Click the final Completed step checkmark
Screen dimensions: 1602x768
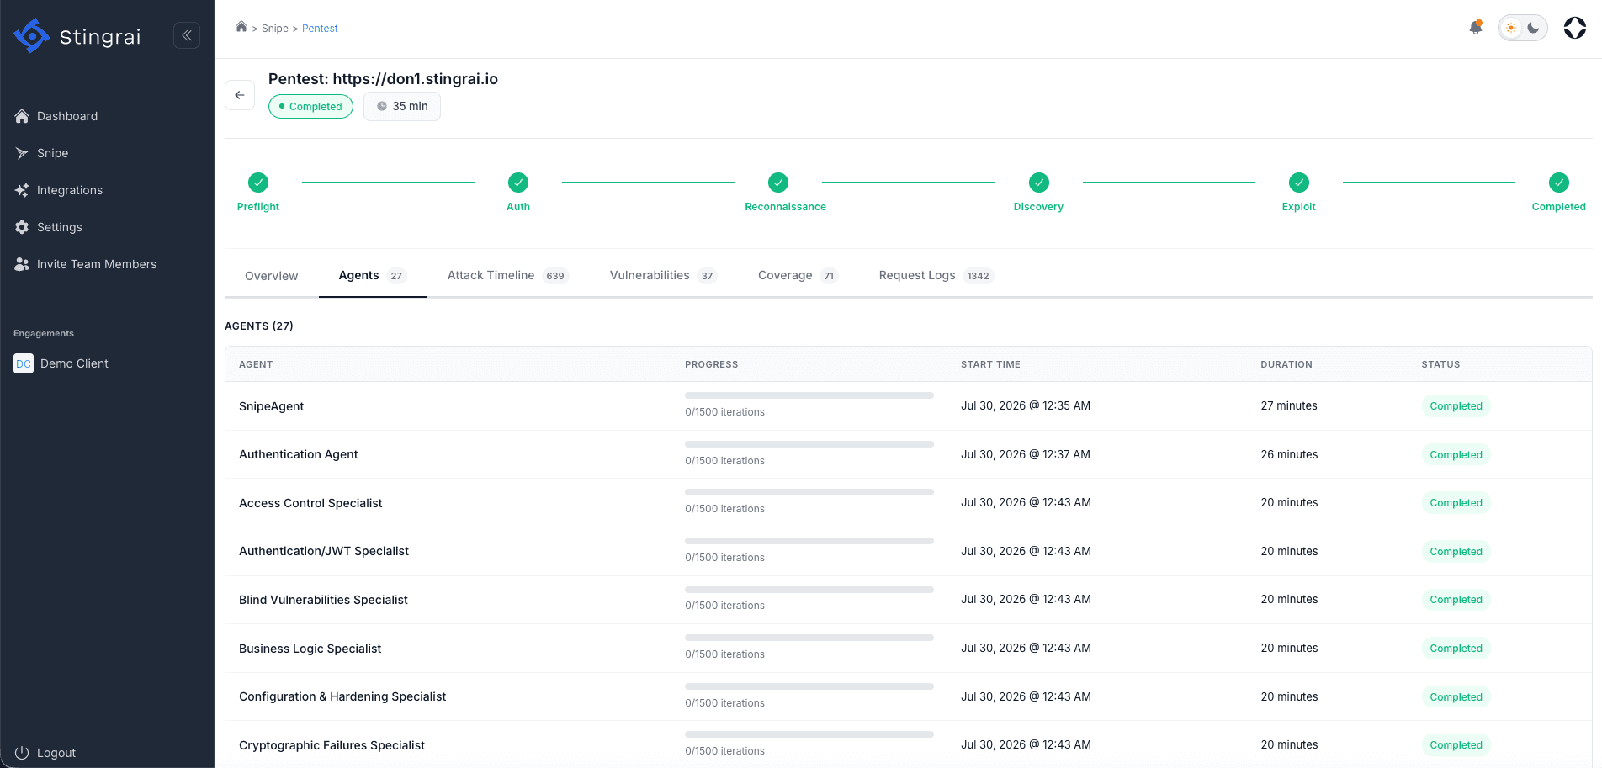[x=1559, y=183]
